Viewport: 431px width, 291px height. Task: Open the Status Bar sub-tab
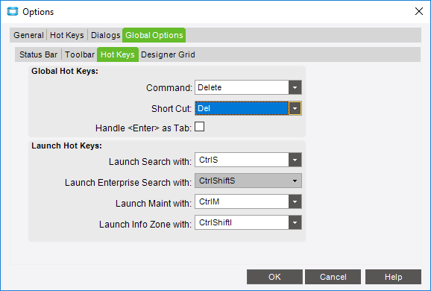coord(39,54)
